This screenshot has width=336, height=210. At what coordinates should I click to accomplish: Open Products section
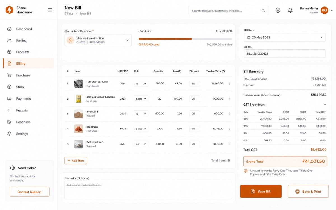pos(28,52)
